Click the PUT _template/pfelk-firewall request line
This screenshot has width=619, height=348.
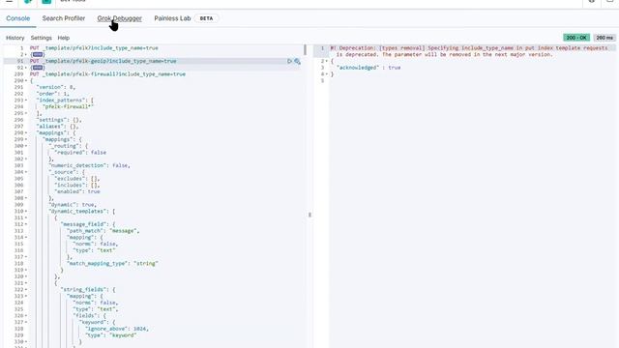coord(107,74)
